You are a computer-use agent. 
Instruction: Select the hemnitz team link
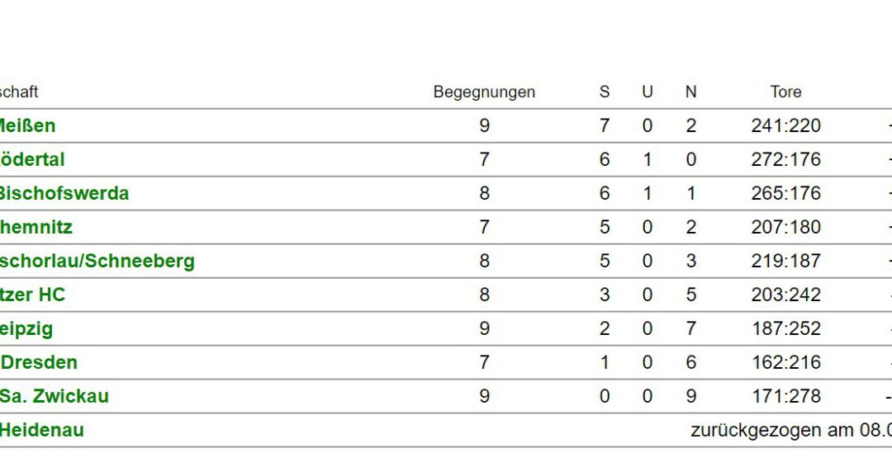click(x=36, y=227)
